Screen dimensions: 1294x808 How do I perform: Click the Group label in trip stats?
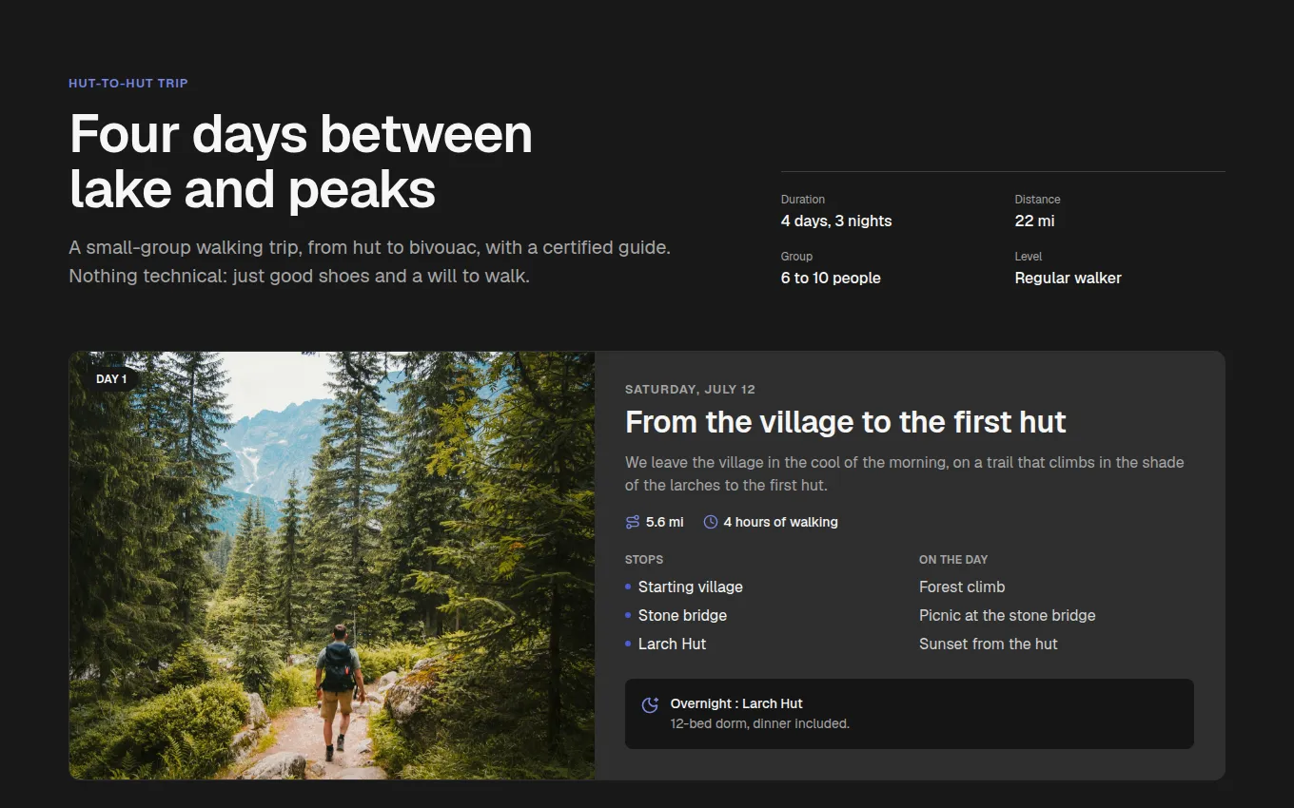click(x=796, y=257)
